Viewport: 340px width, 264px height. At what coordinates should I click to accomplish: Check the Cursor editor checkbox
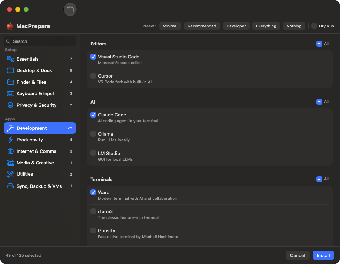tap(93, 76)
